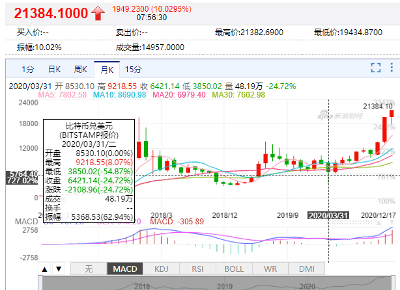Switch to the 周K chart tab
Viewport: 400px width, 290px height.
pyautogui.click(x=81, y=70)
